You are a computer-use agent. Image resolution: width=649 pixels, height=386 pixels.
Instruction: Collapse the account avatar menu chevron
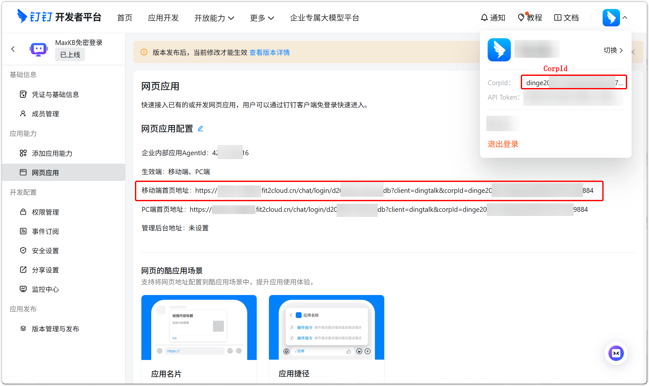coord(625,18)
